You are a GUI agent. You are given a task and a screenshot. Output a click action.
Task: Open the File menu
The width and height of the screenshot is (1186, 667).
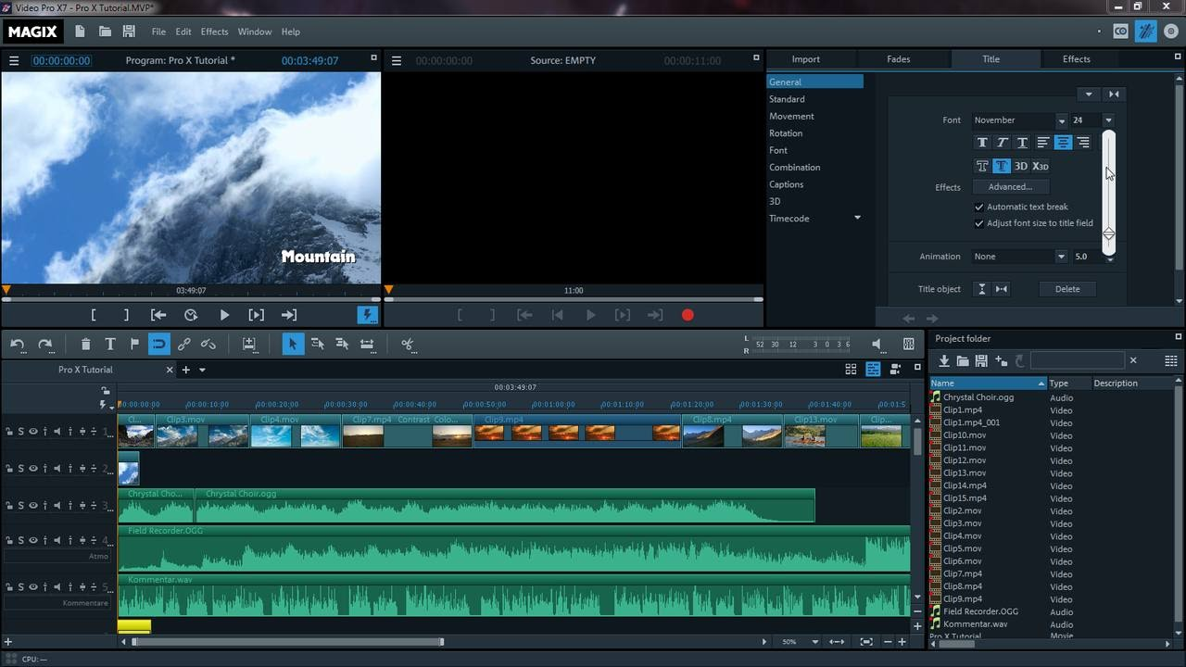(x=158, y=31)
